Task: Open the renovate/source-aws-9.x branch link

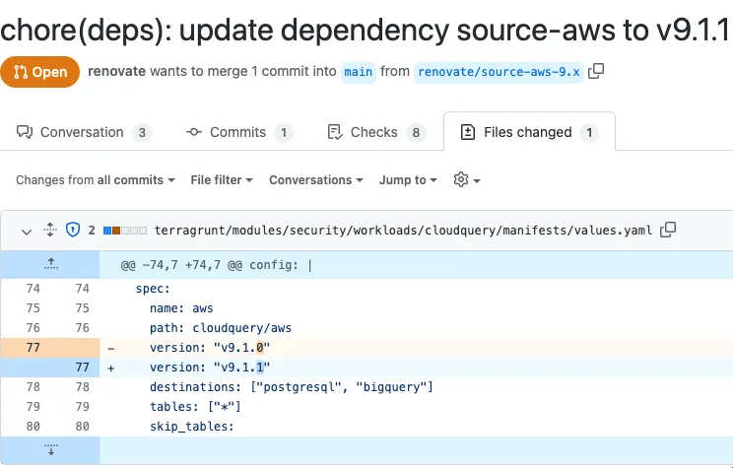Action: pyautogui.click(x=499, y=72)
